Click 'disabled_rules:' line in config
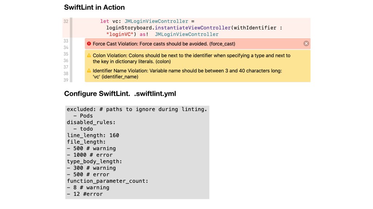 point(91,122)
